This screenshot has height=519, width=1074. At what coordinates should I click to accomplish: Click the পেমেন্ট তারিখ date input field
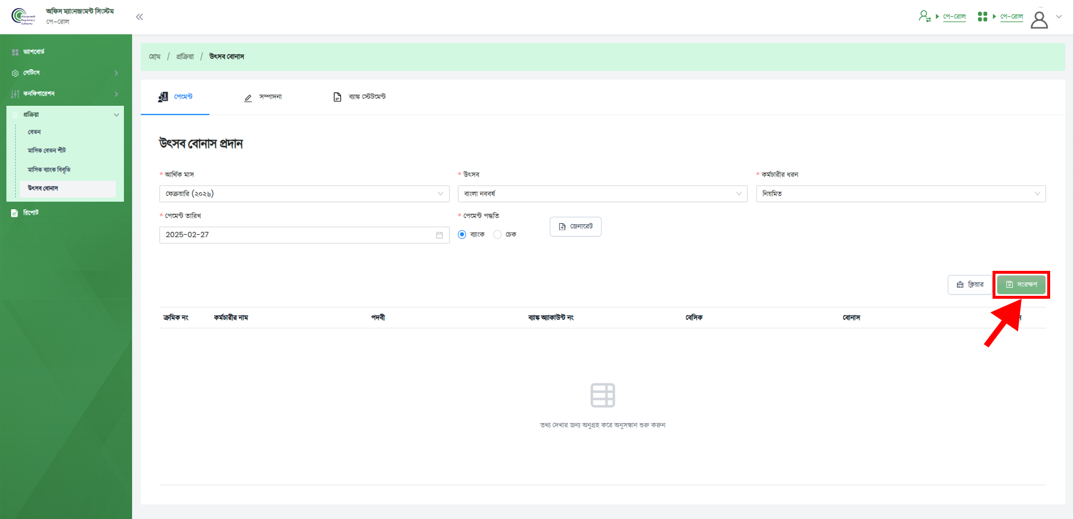point(304,235)
